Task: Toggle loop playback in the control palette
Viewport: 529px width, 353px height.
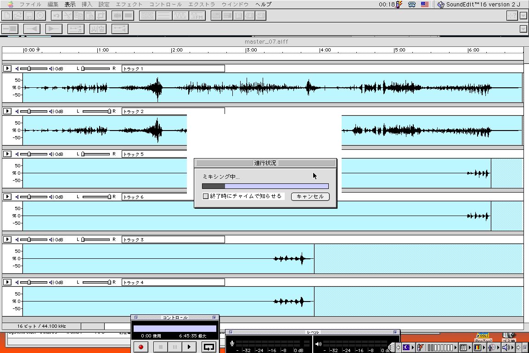Action: (209, 347)
